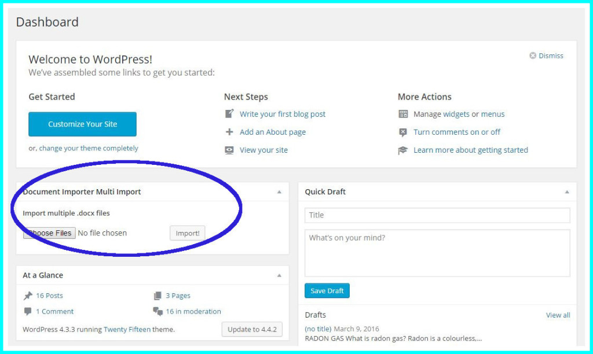This screenshot has height=354, width=593.
Task: Click the plus icon beside About page
Action: pyautogui.click(x=229, y=132)
